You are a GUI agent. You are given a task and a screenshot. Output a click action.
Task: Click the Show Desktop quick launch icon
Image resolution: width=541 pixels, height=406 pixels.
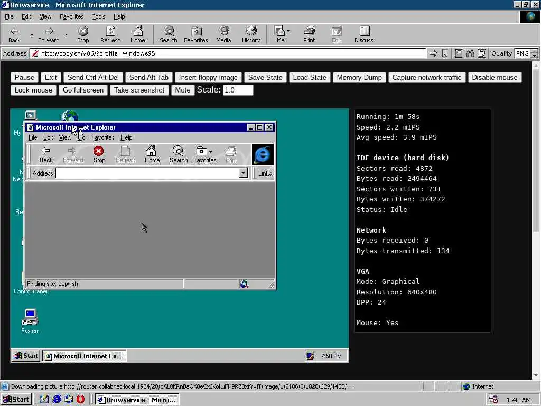44,400
